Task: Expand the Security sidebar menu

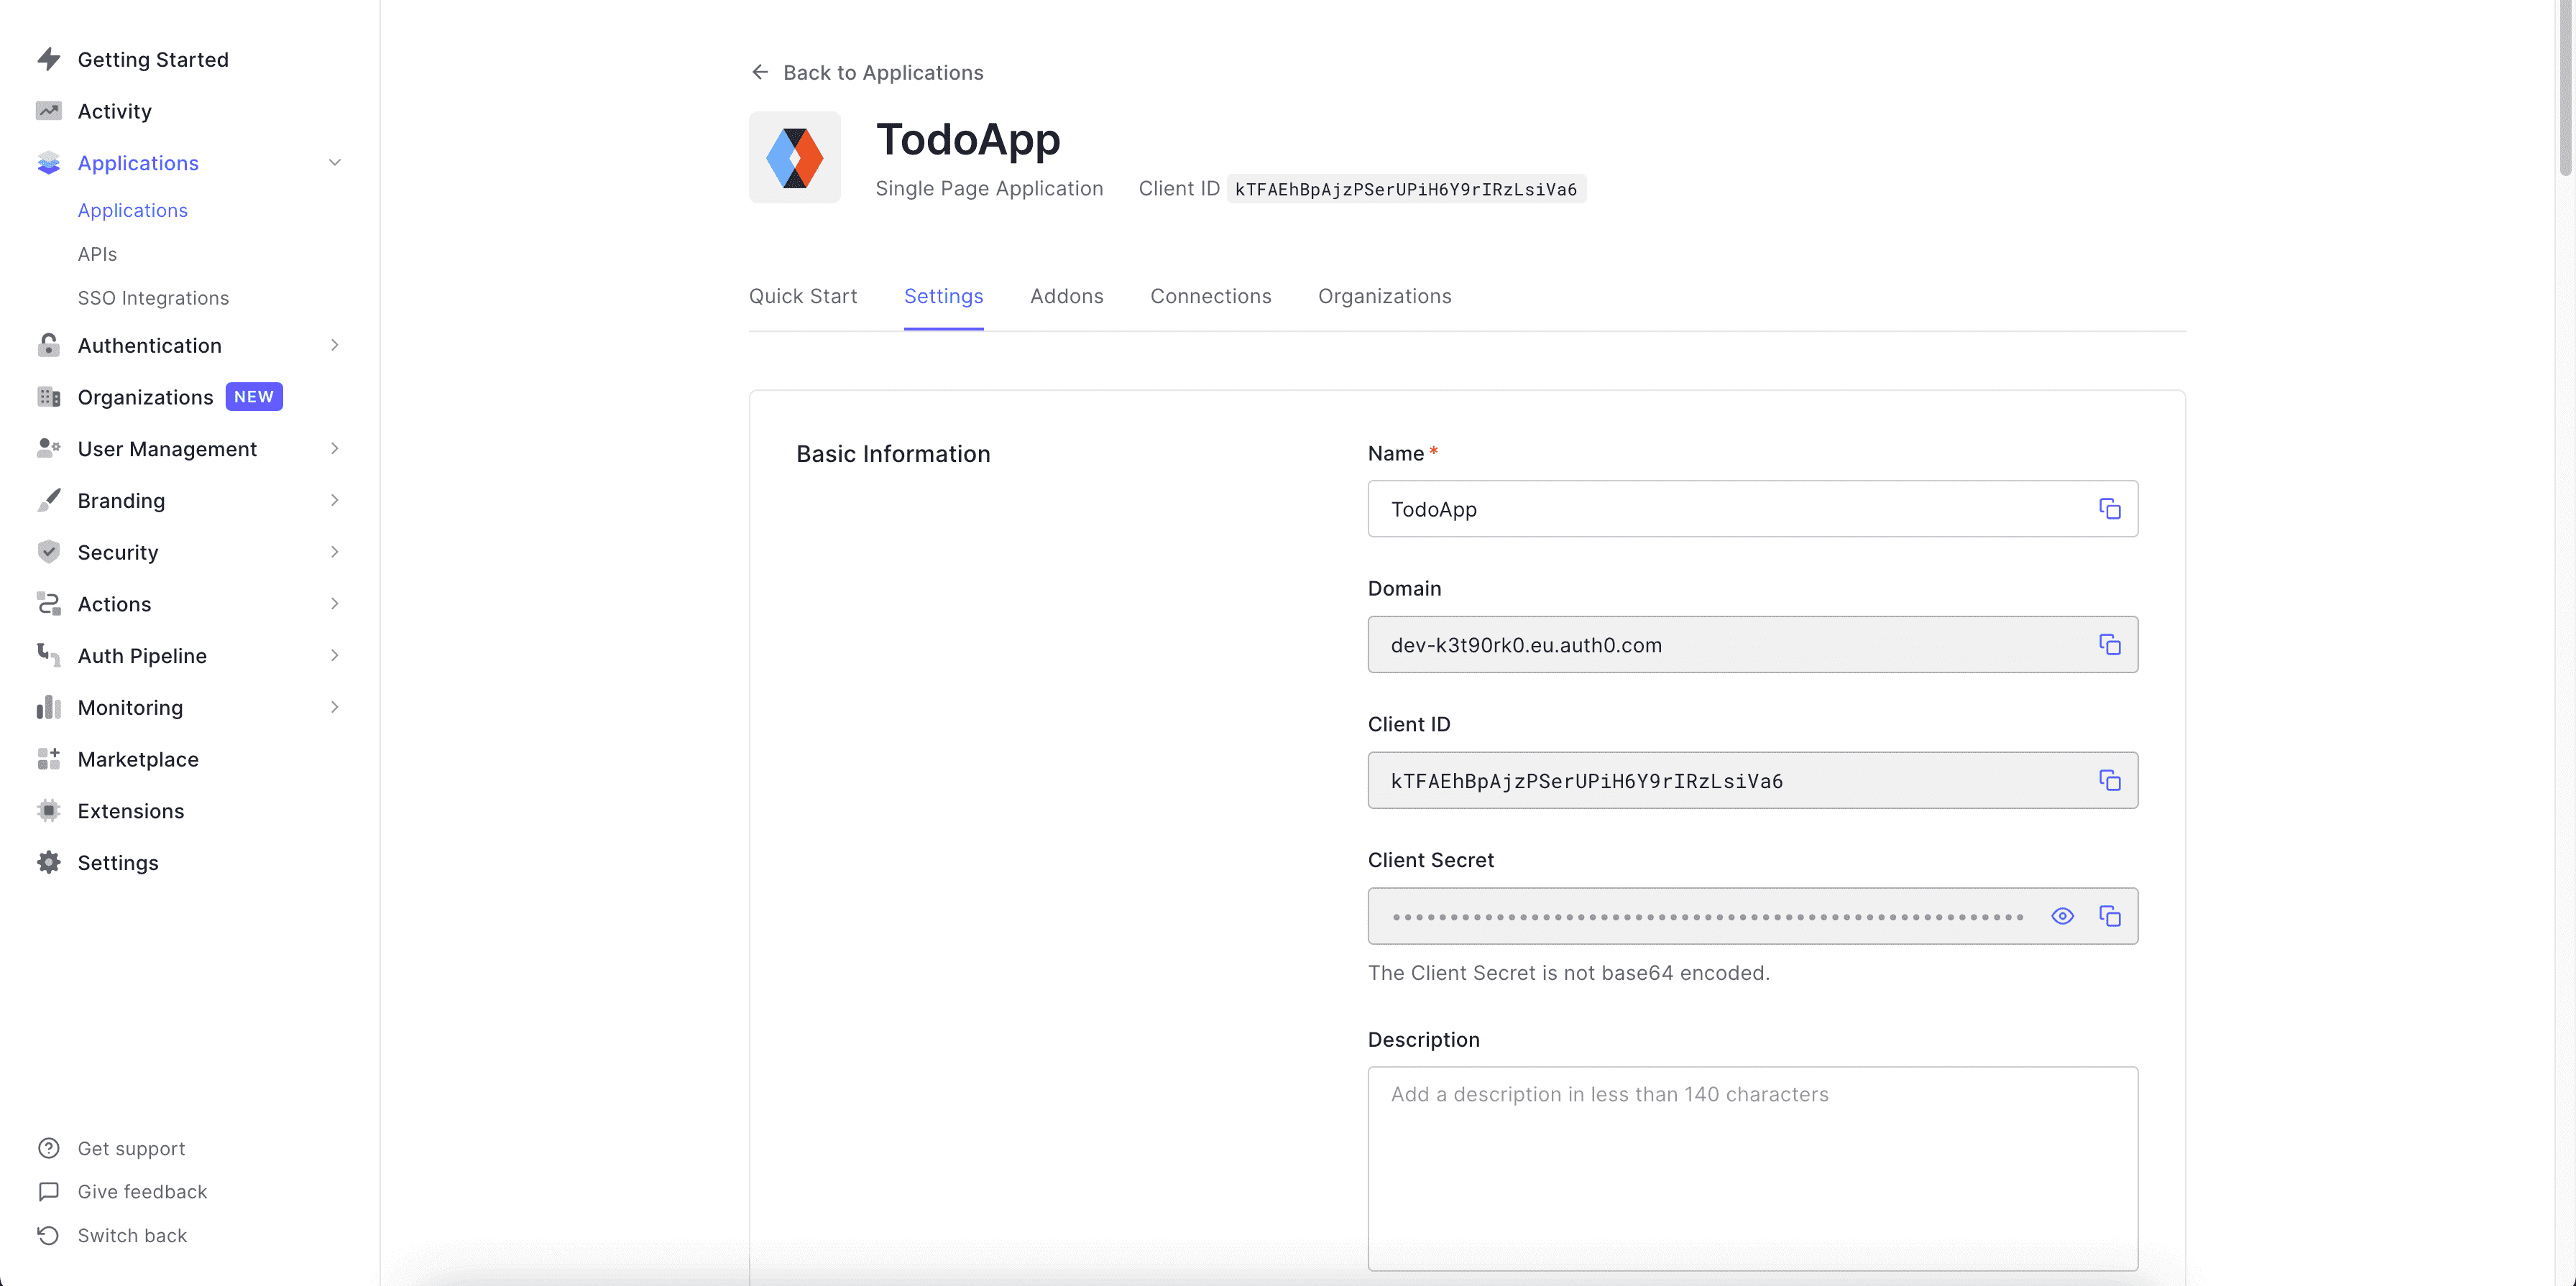Action: point(117,552)
